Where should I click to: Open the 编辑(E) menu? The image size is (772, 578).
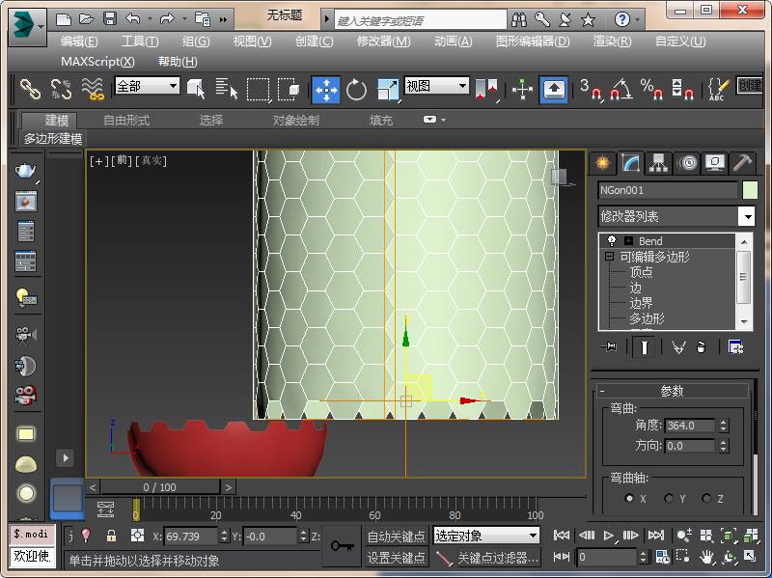tap(79, 41)
